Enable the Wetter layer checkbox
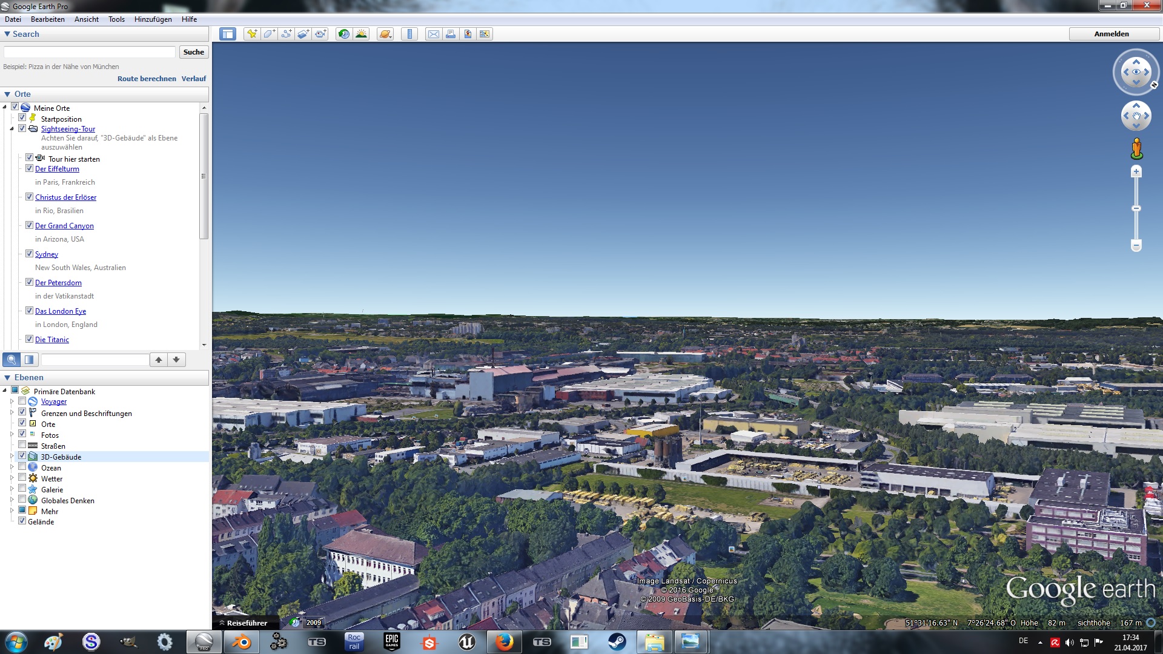Image resolution: width=1163 pixels, height=654 pixels. 22,478
